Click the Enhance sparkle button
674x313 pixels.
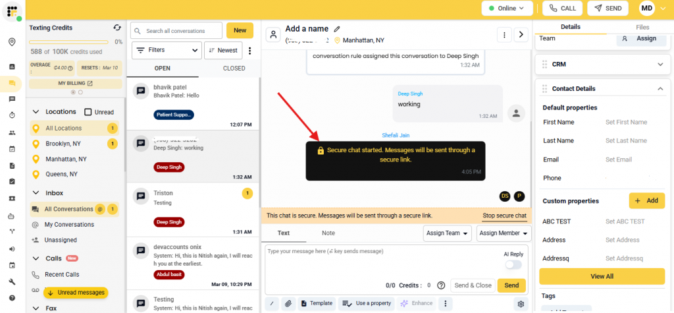tap(416, 304)
